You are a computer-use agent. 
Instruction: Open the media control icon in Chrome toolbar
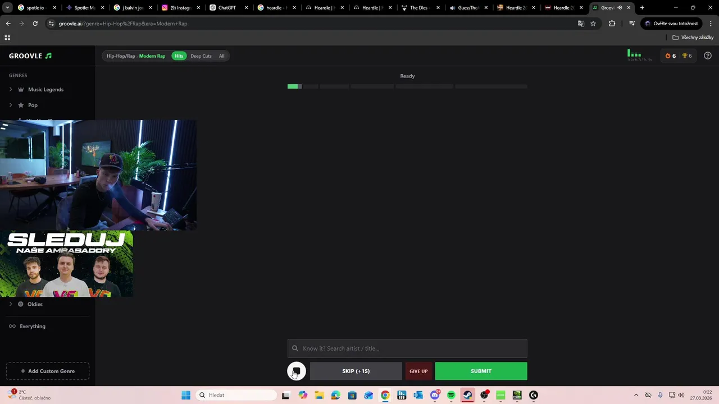point(632,24)
